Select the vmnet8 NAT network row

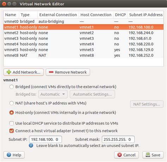[83, 55]
